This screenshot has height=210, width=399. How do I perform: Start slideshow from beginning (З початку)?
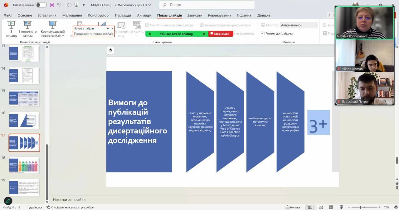(x=11, y=29)
